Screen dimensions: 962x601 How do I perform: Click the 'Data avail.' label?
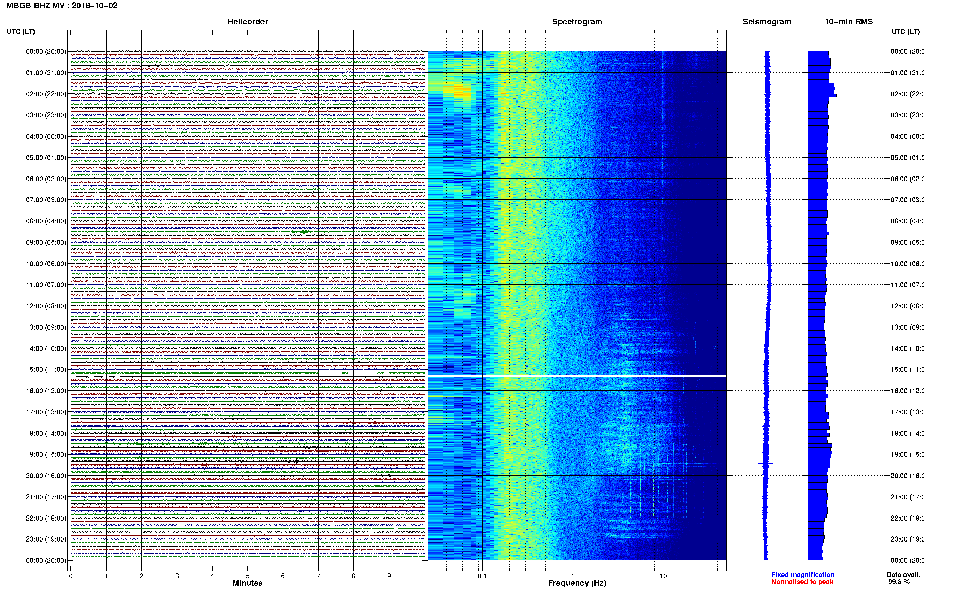click(903, 575)
